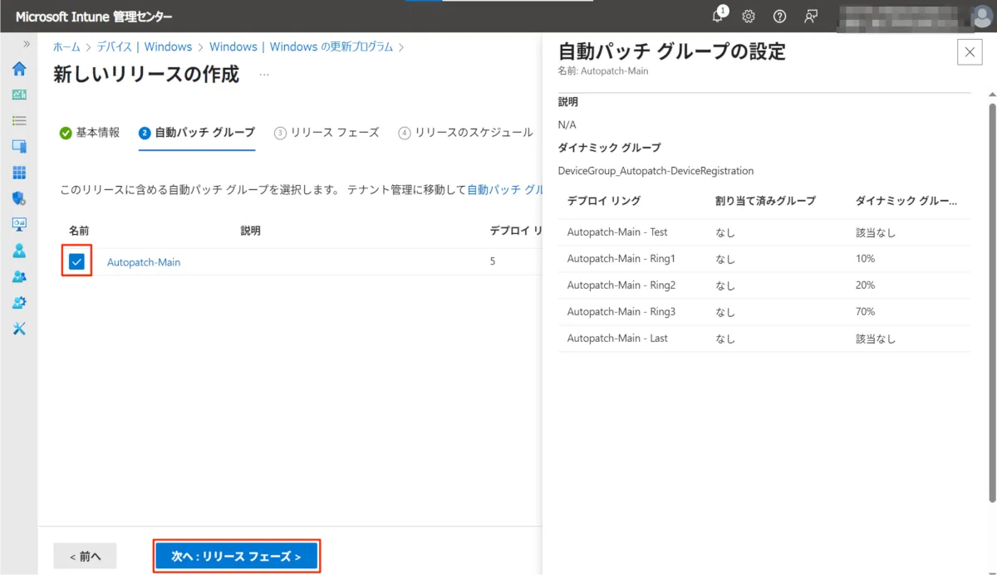Go to the リリース フェーズ step tab
Viewport: 997px width, 575px height.
point(327,133)
